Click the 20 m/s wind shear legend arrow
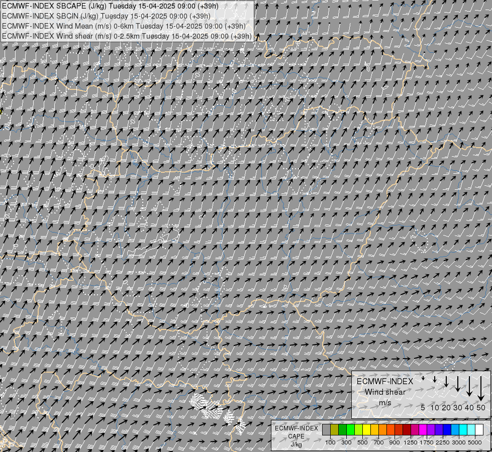This screenshot has width=492, height=452. point(446,382)
